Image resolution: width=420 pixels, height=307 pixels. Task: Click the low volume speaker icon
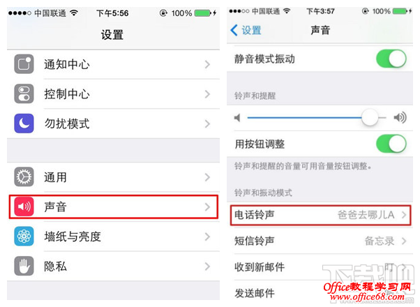(237, 118)
